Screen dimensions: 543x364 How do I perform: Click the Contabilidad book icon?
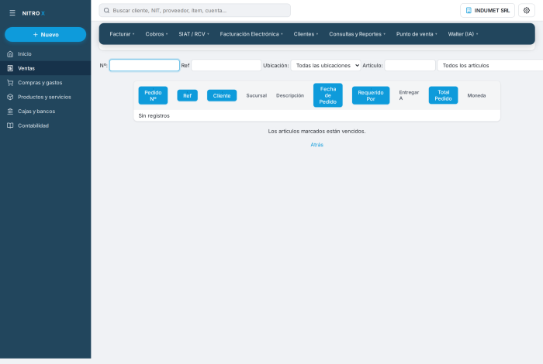click(x=10, y=125)
